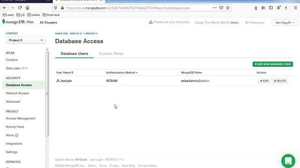This screenshot has height=168, width=300.
Task: Click the tracking protection shield icon
Action: [55, 8]
